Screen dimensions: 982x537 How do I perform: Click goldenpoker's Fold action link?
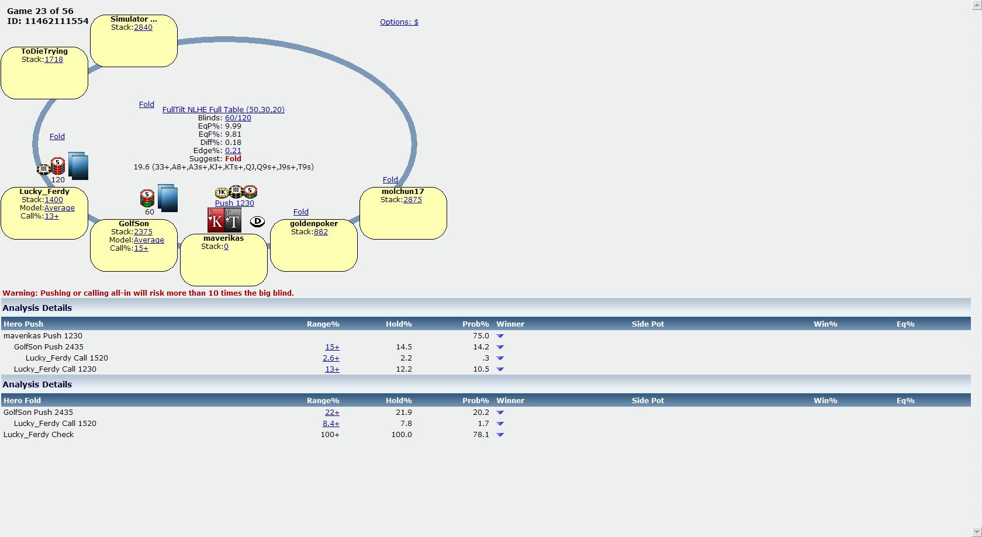pos(301,212)
